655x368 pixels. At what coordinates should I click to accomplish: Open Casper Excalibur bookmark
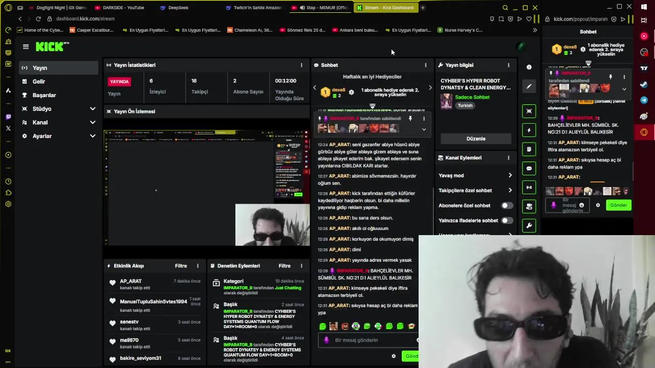(91, 30)
